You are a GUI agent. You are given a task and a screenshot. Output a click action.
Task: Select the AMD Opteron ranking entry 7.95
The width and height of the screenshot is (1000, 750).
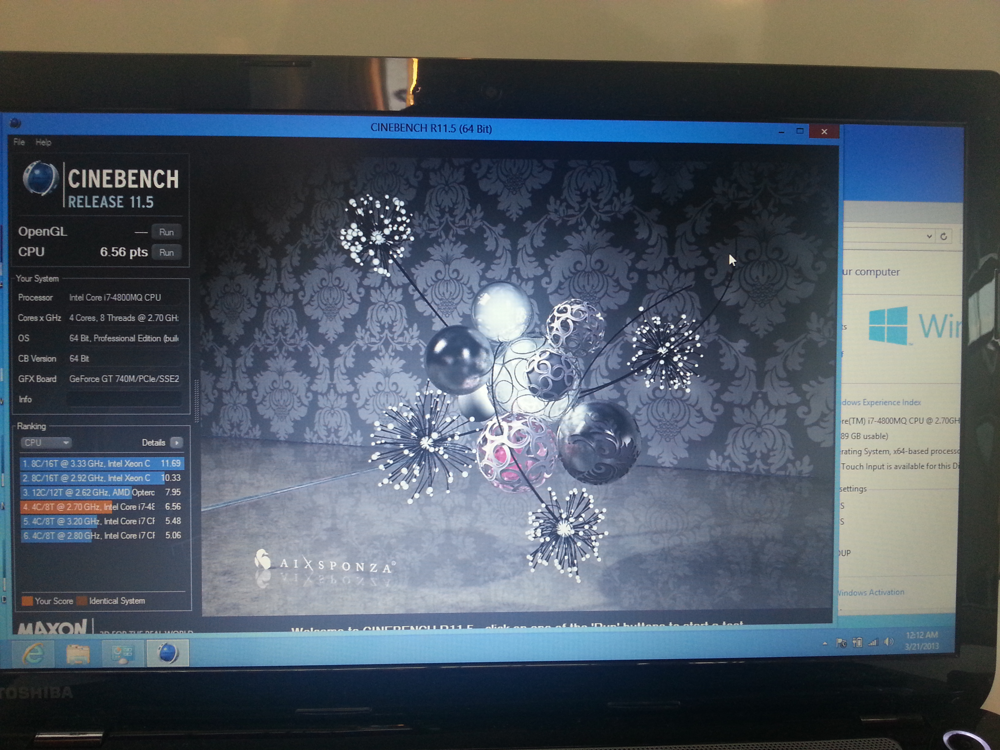(x=102, y=492)
